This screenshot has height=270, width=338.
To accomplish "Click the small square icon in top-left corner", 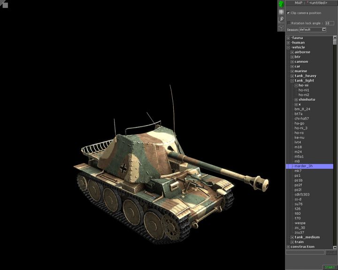I will pos(4,4).
